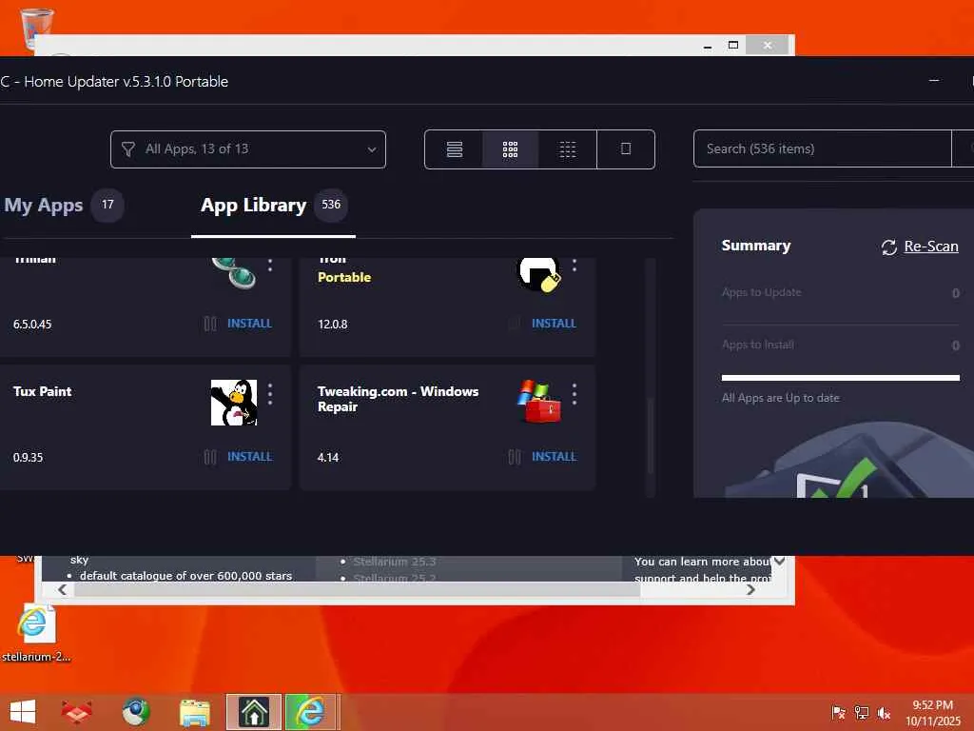Install Tweaking.com Windows Repair

pos(555,456)
